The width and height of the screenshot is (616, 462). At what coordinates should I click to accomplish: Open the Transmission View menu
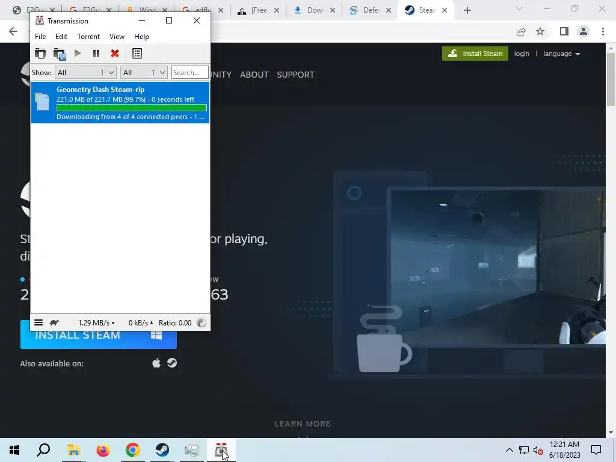click(117, 37)
